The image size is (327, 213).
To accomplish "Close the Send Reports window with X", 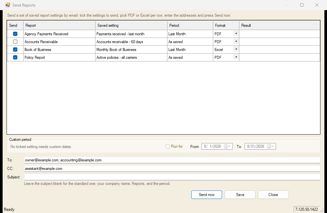I will (x=317, y=5).
